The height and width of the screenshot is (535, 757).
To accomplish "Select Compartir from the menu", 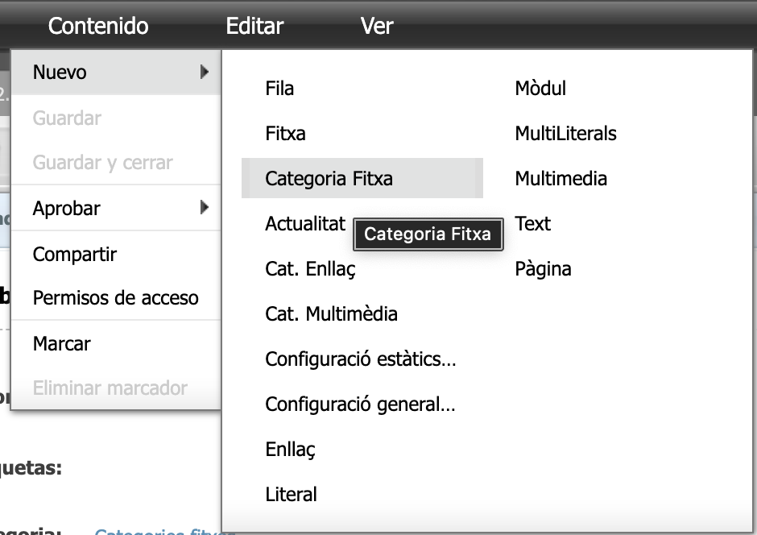I will click(75, 255).
